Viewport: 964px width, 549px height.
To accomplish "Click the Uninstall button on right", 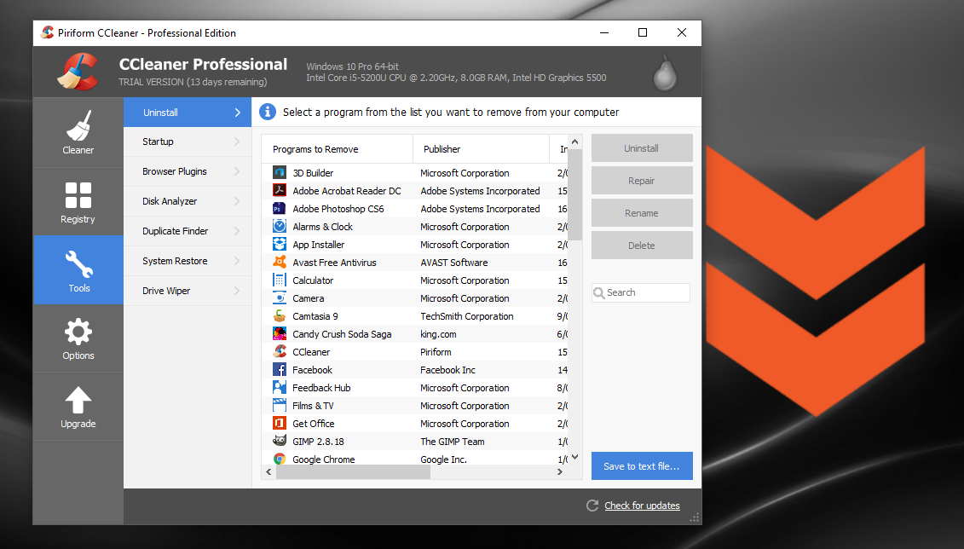I will point(642,148).
